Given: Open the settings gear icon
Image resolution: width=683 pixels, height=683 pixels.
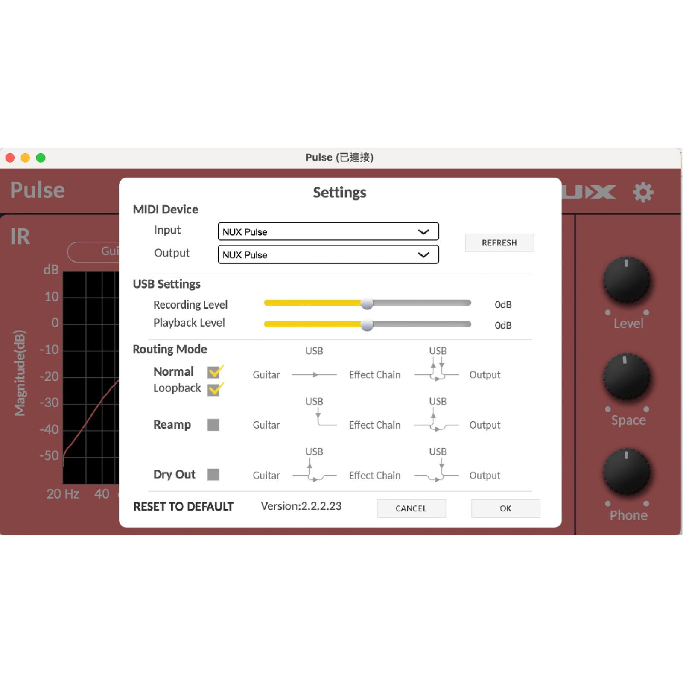Looking at the screenshot, I should [643, 192].
